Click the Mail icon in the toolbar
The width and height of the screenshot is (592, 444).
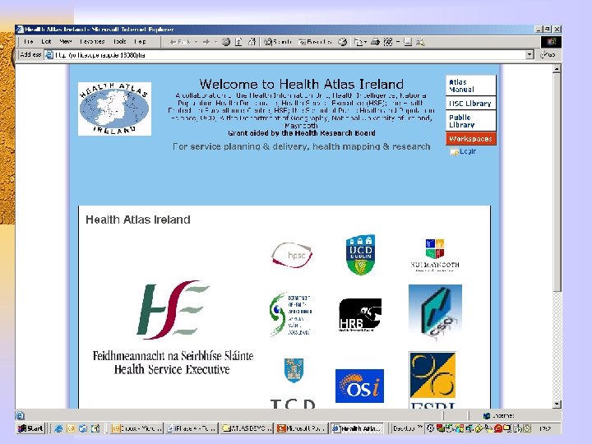358,42
